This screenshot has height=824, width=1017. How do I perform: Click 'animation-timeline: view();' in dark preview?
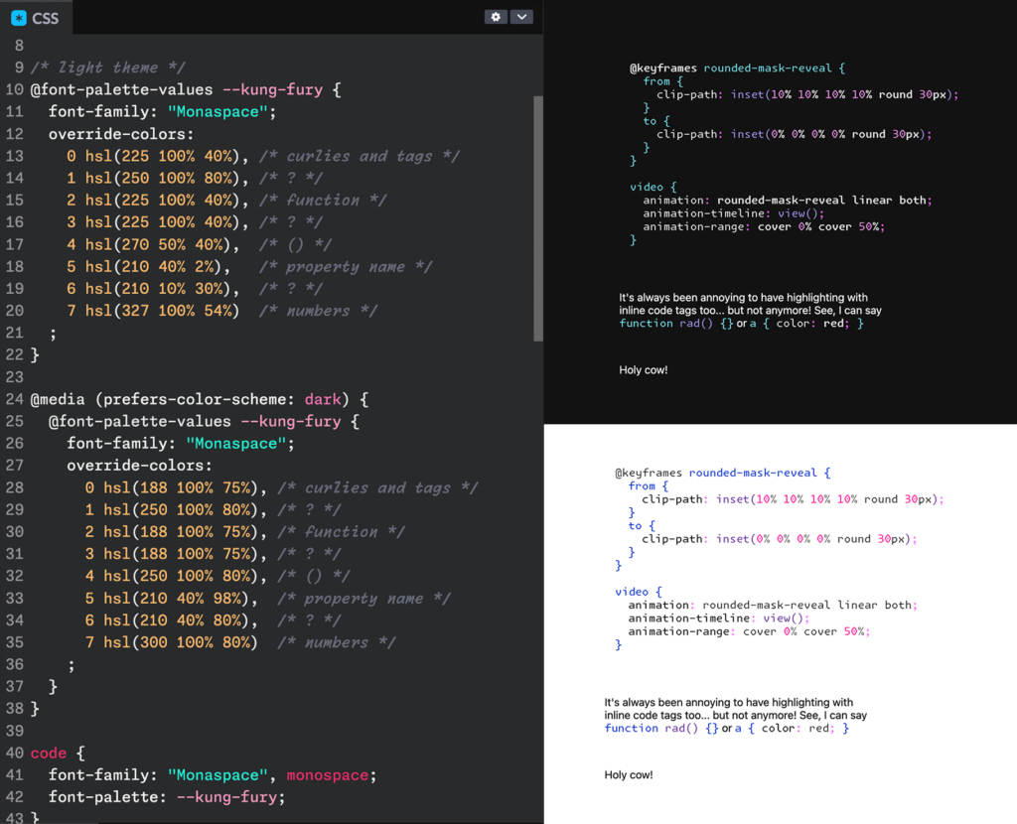tap(734, 213)
